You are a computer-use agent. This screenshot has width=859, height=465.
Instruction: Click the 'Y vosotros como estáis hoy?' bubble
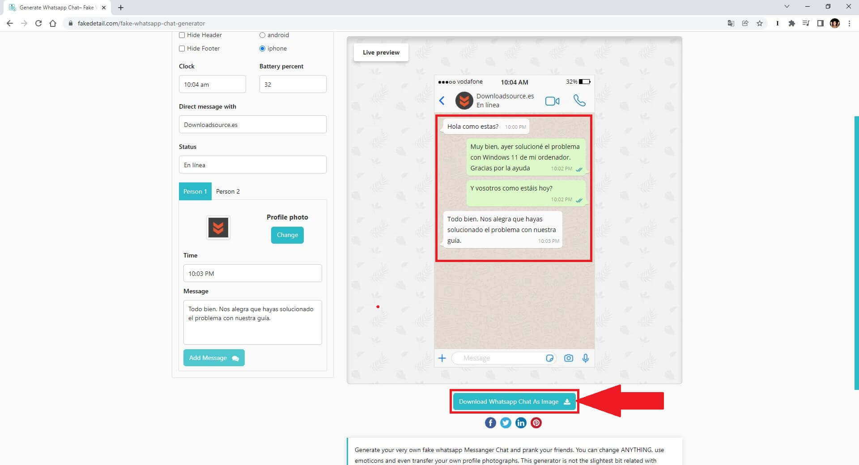click(526, 193)
